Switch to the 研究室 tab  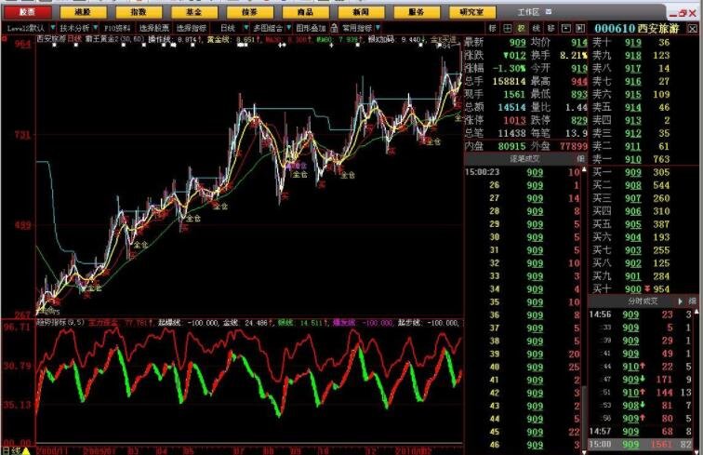coord(472,12)
